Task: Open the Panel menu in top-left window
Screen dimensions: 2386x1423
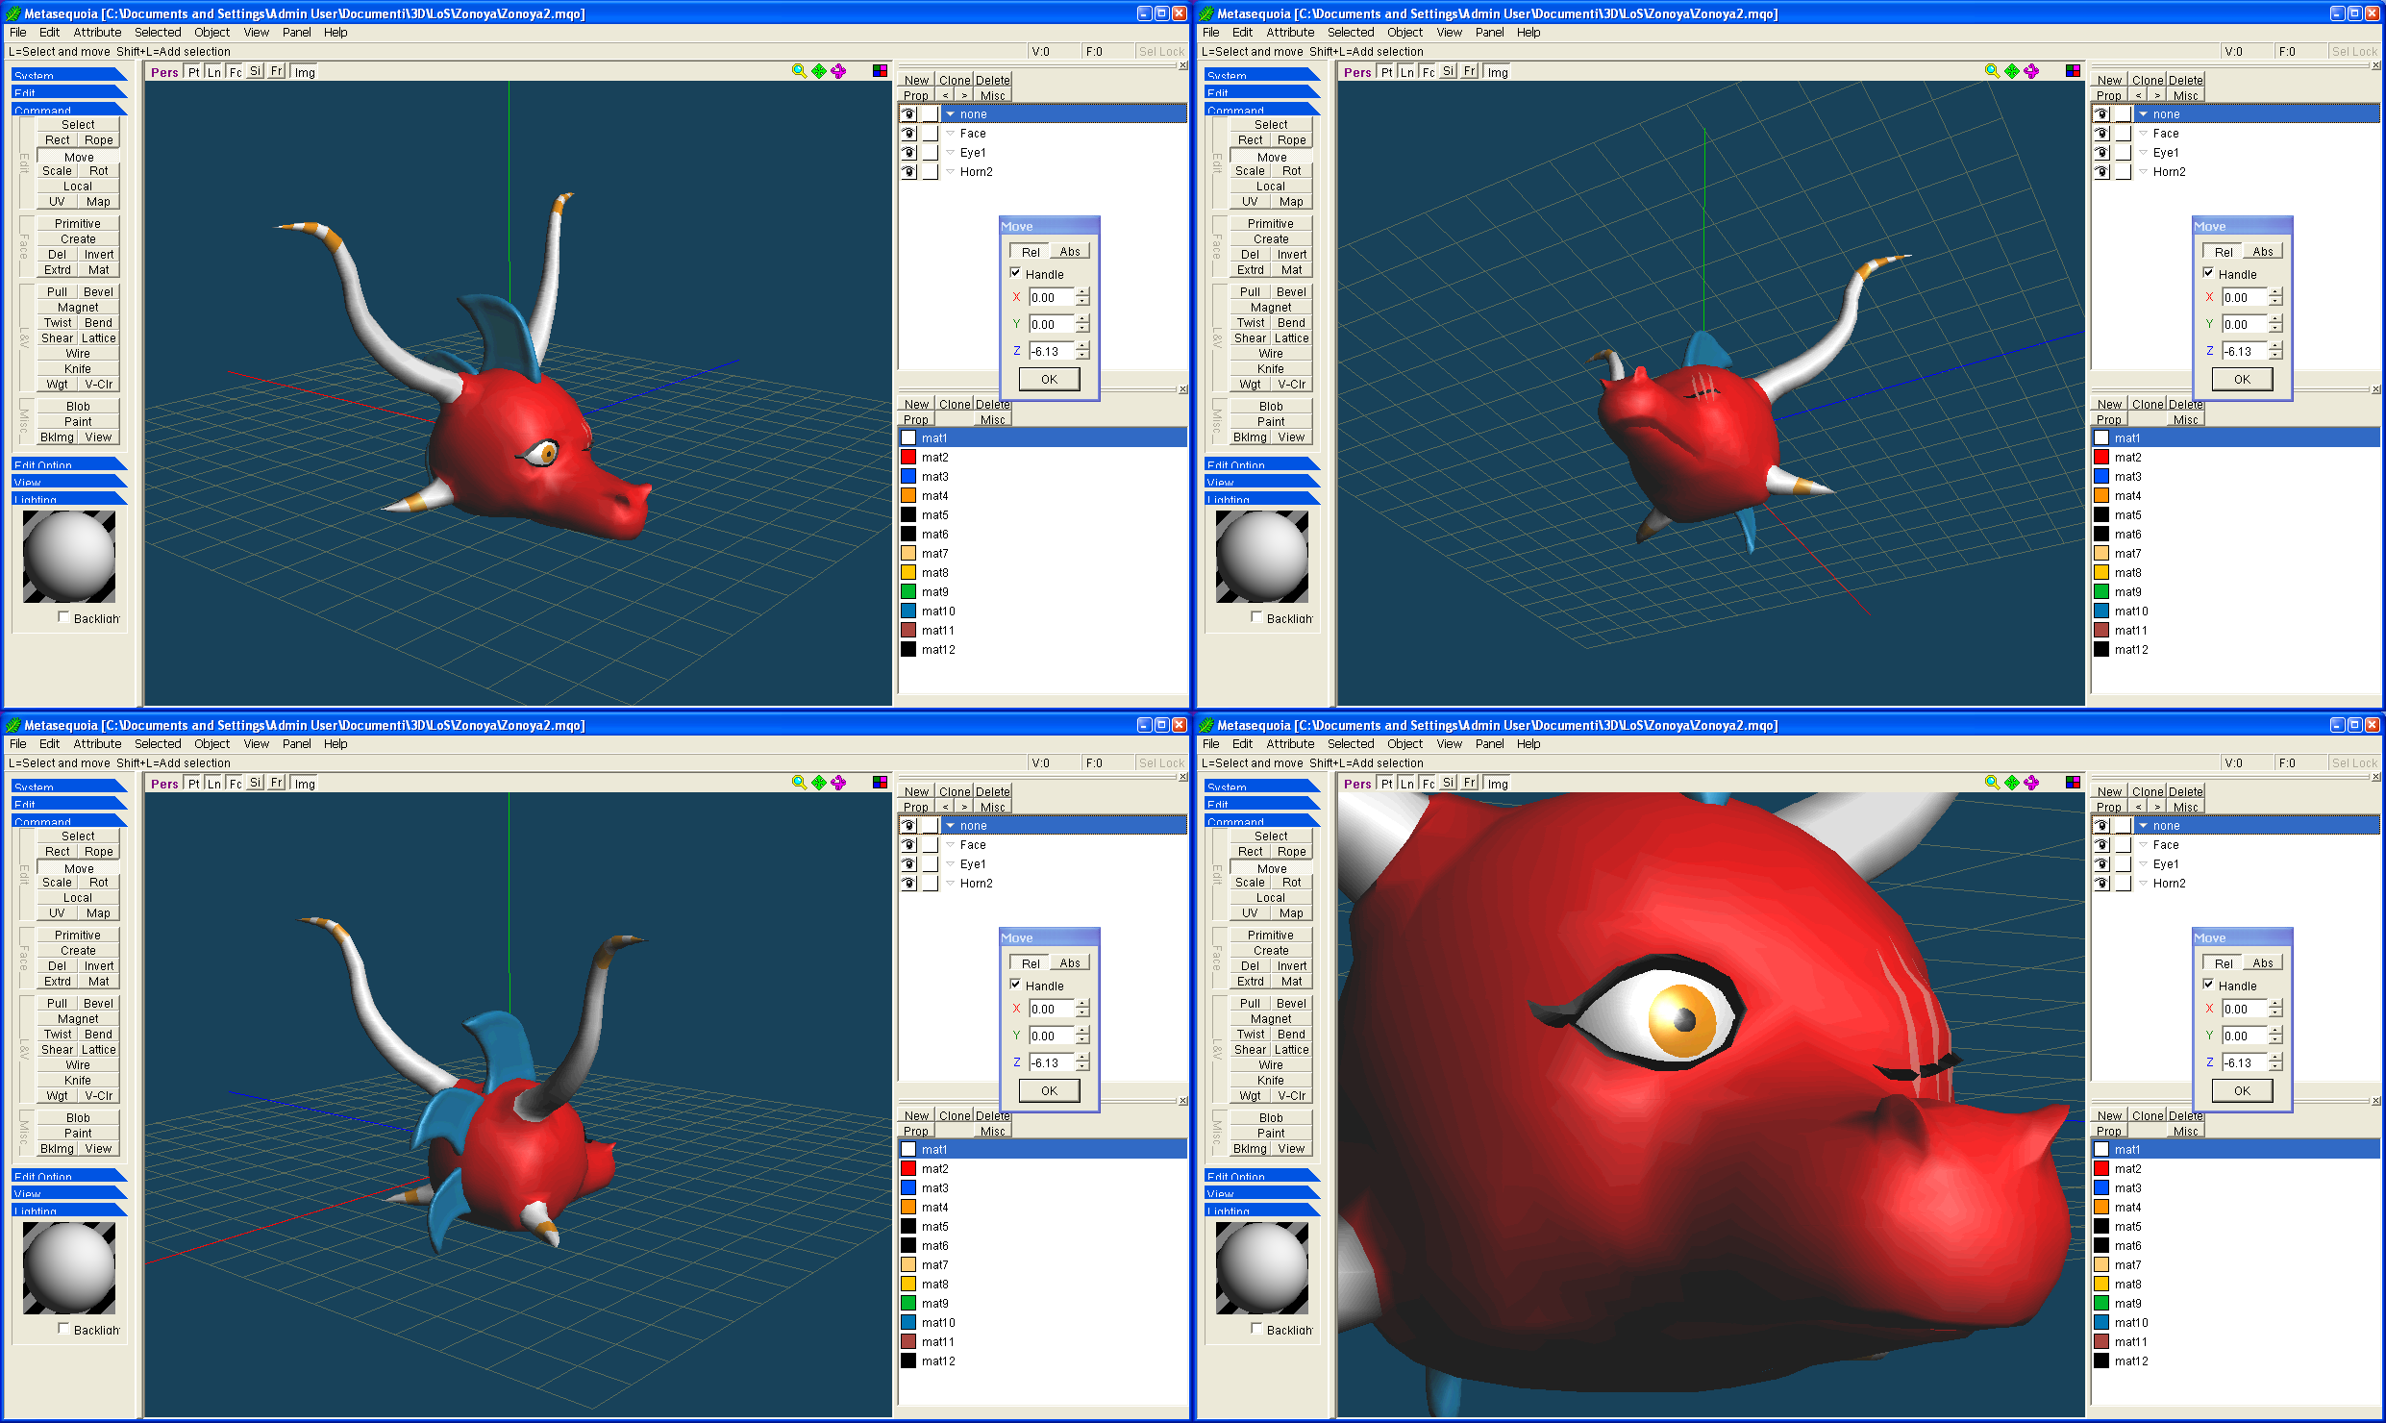Action: click(x=297, y=33)
